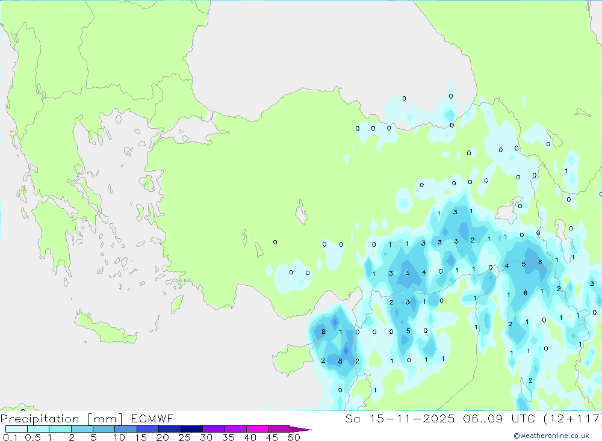Click the word Precipitation in the title
The image size is (602, 441).
[x=40, y=418]
